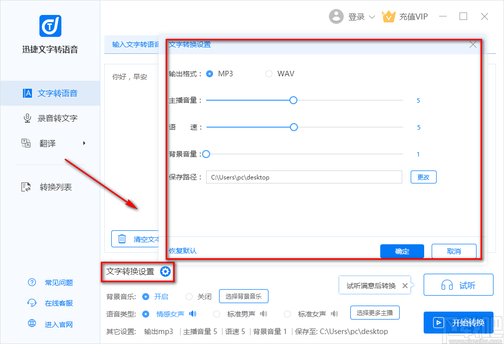Click the 语速 slider handle
Viewport: 504px width, 344px height.
(x=294, y=127)
